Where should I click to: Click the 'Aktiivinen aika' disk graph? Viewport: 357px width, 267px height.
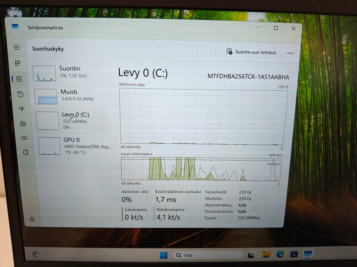(203, 117)
